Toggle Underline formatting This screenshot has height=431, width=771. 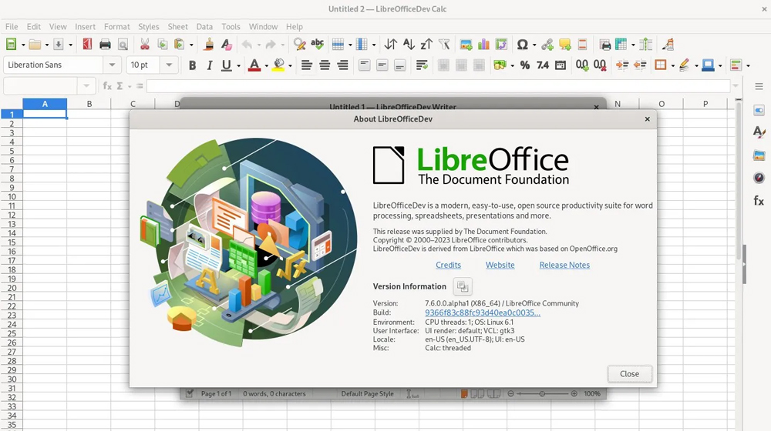pyautogui.click(x=226, y=65)
